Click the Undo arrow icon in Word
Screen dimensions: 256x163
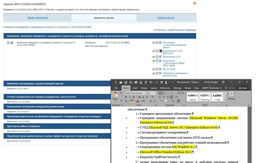151,82
